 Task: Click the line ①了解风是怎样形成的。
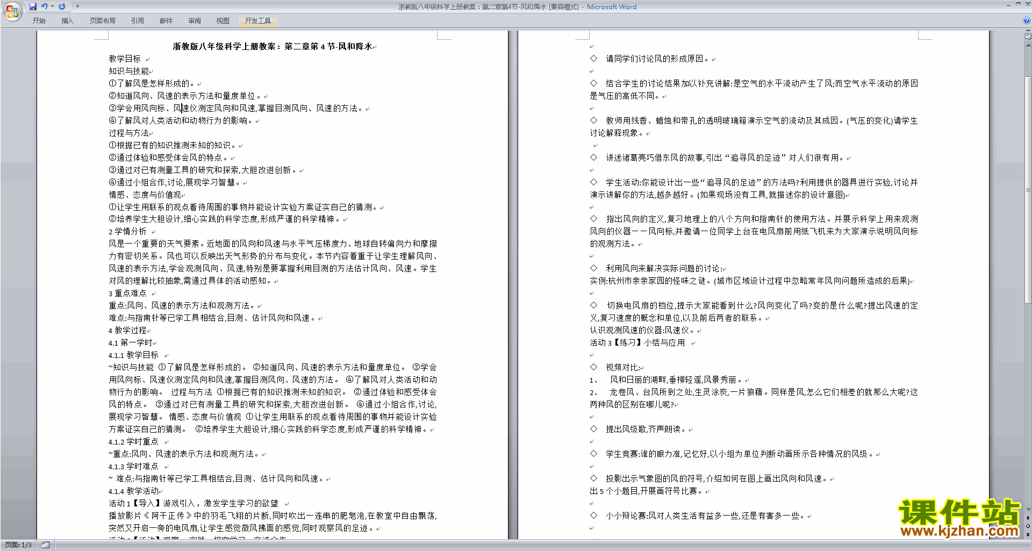[153, 83]
